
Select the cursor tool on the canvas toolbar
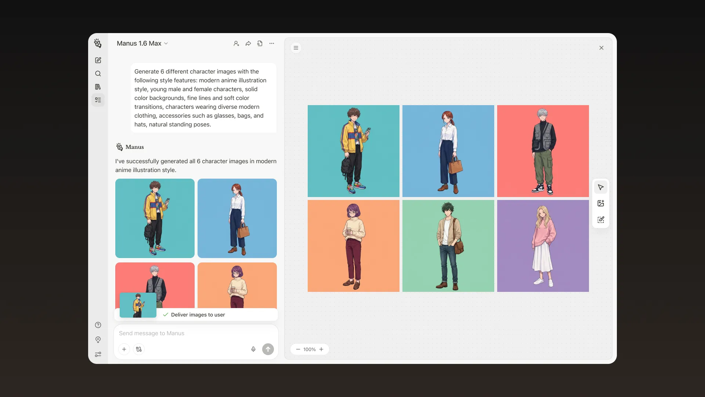pos(601,187)
